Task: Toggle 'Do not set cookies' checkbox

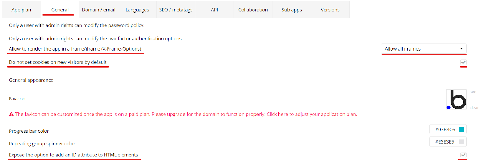Action: [463, 62]
